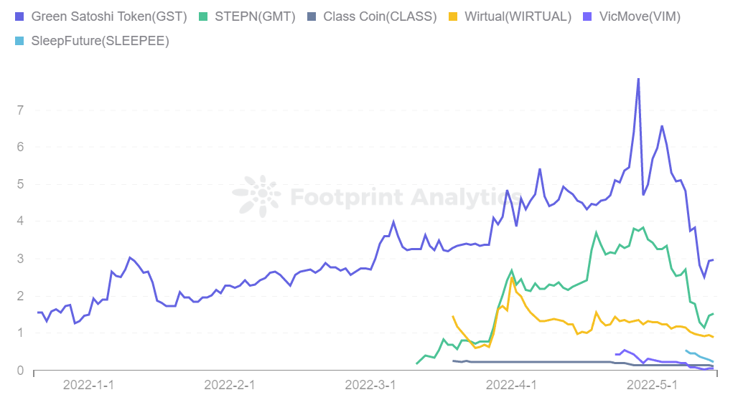Click the Green Satoshi Token legend color square
This screenshot has height=410, width=738.
point(19,17)
